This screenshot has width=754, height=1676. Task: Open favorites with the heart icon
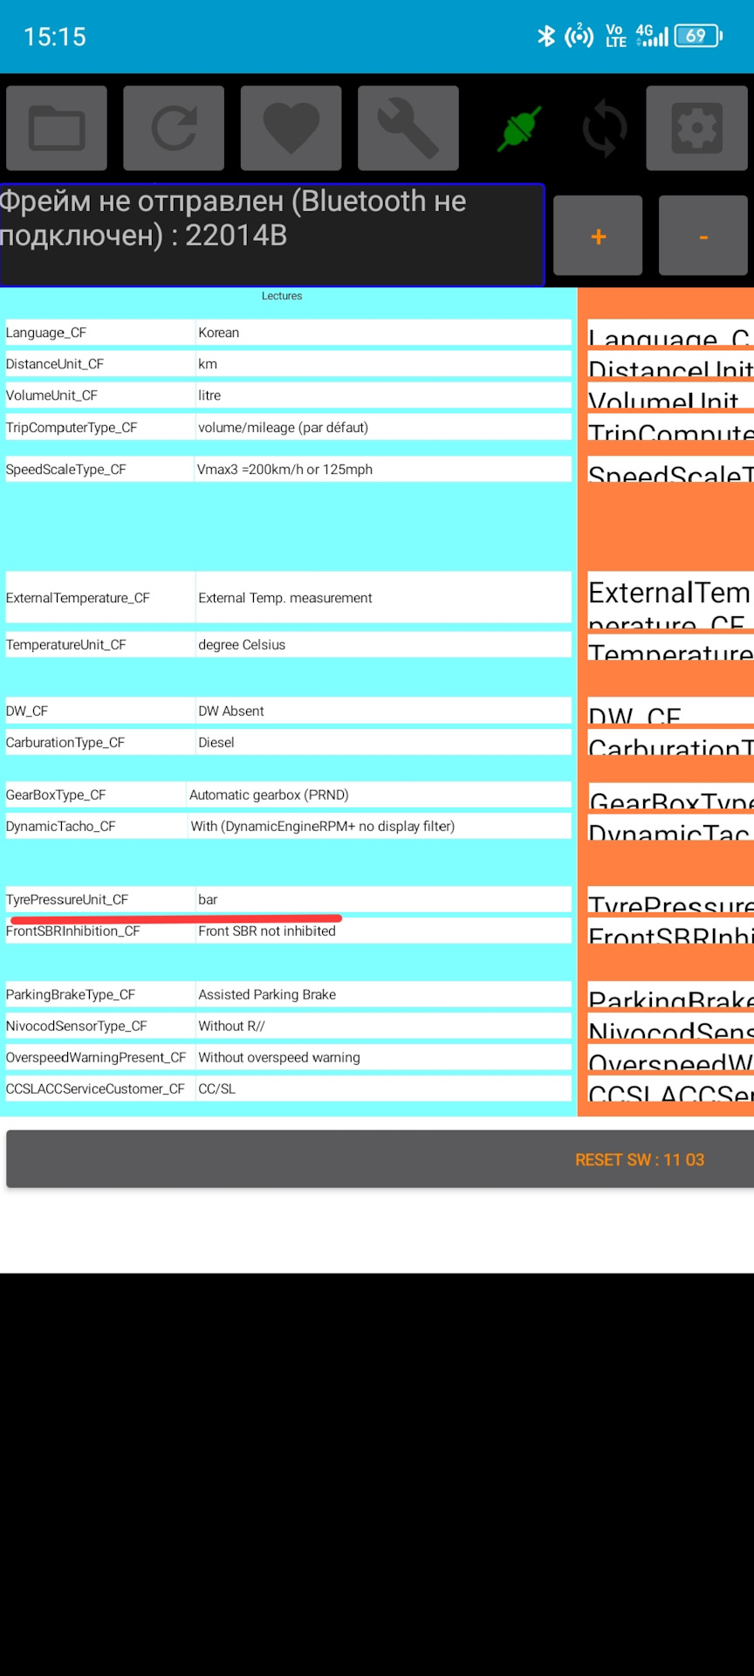[291, 128]
